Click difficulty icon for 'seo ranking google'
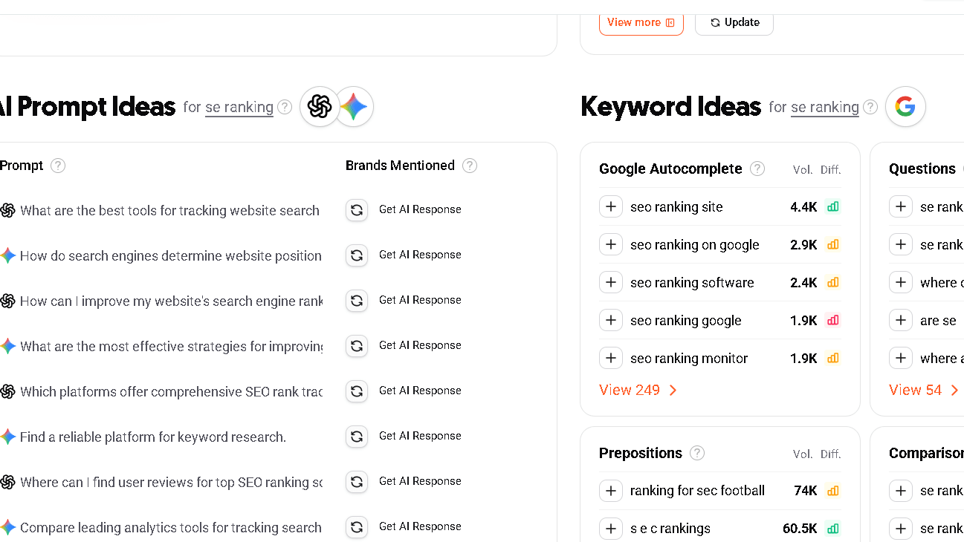Viewport: 964px width, 542px height. pos(833,320)
